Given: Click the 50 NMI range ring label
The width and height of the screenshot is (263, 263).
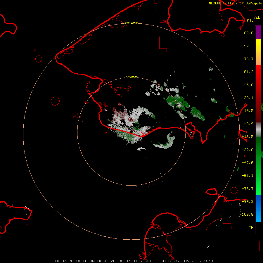Looking at the screenshot, I should [x=131, y=77].
